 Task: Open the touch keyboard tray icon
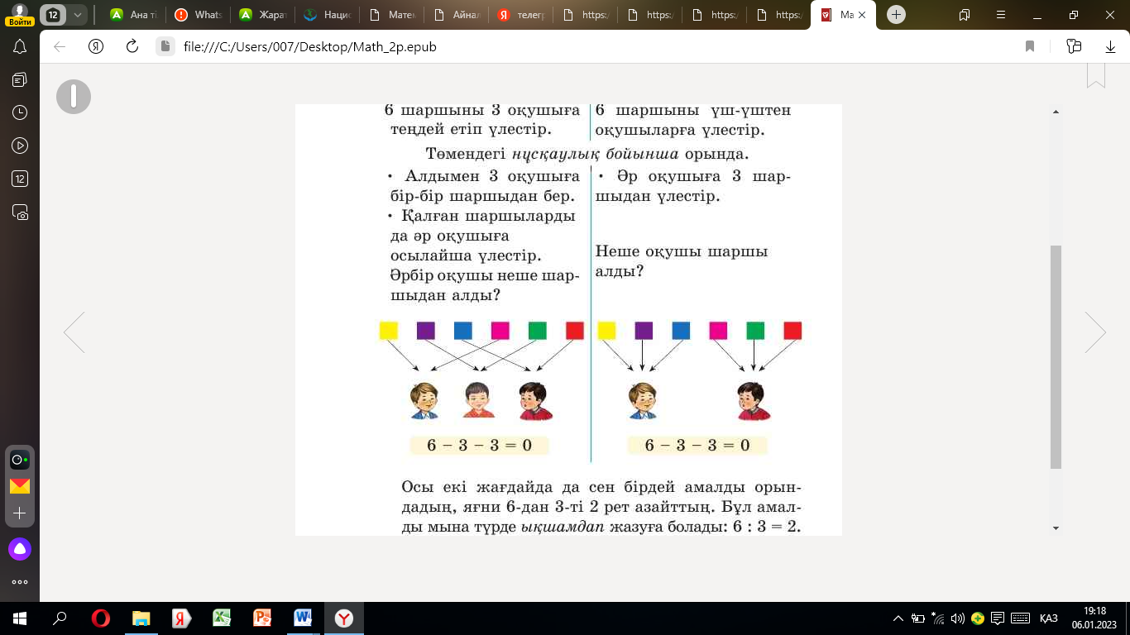tap(1020, 618)
